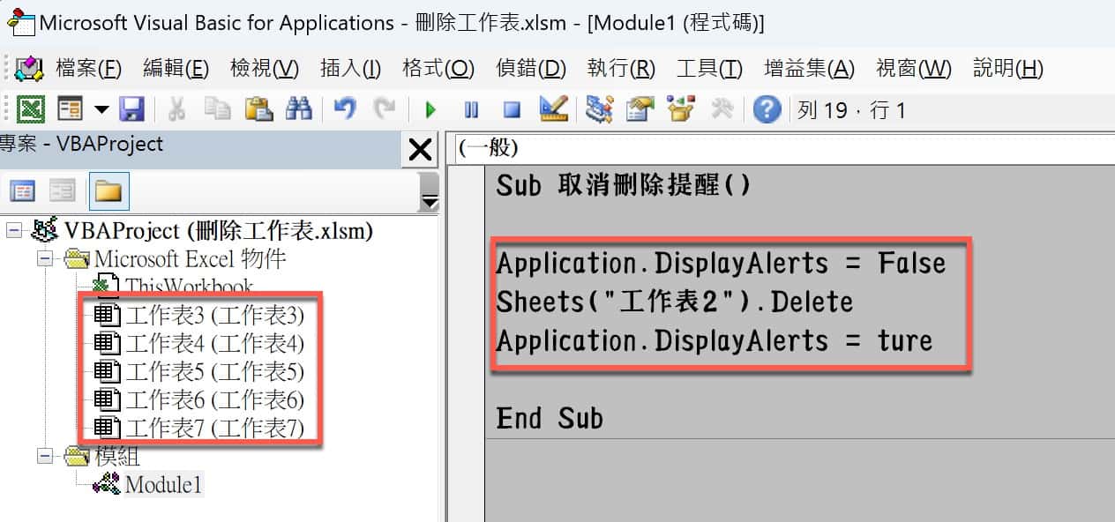Screen dimensions: 1115x522
Task: Click the Copy icon in toolbar
Action: click(217, 109)
